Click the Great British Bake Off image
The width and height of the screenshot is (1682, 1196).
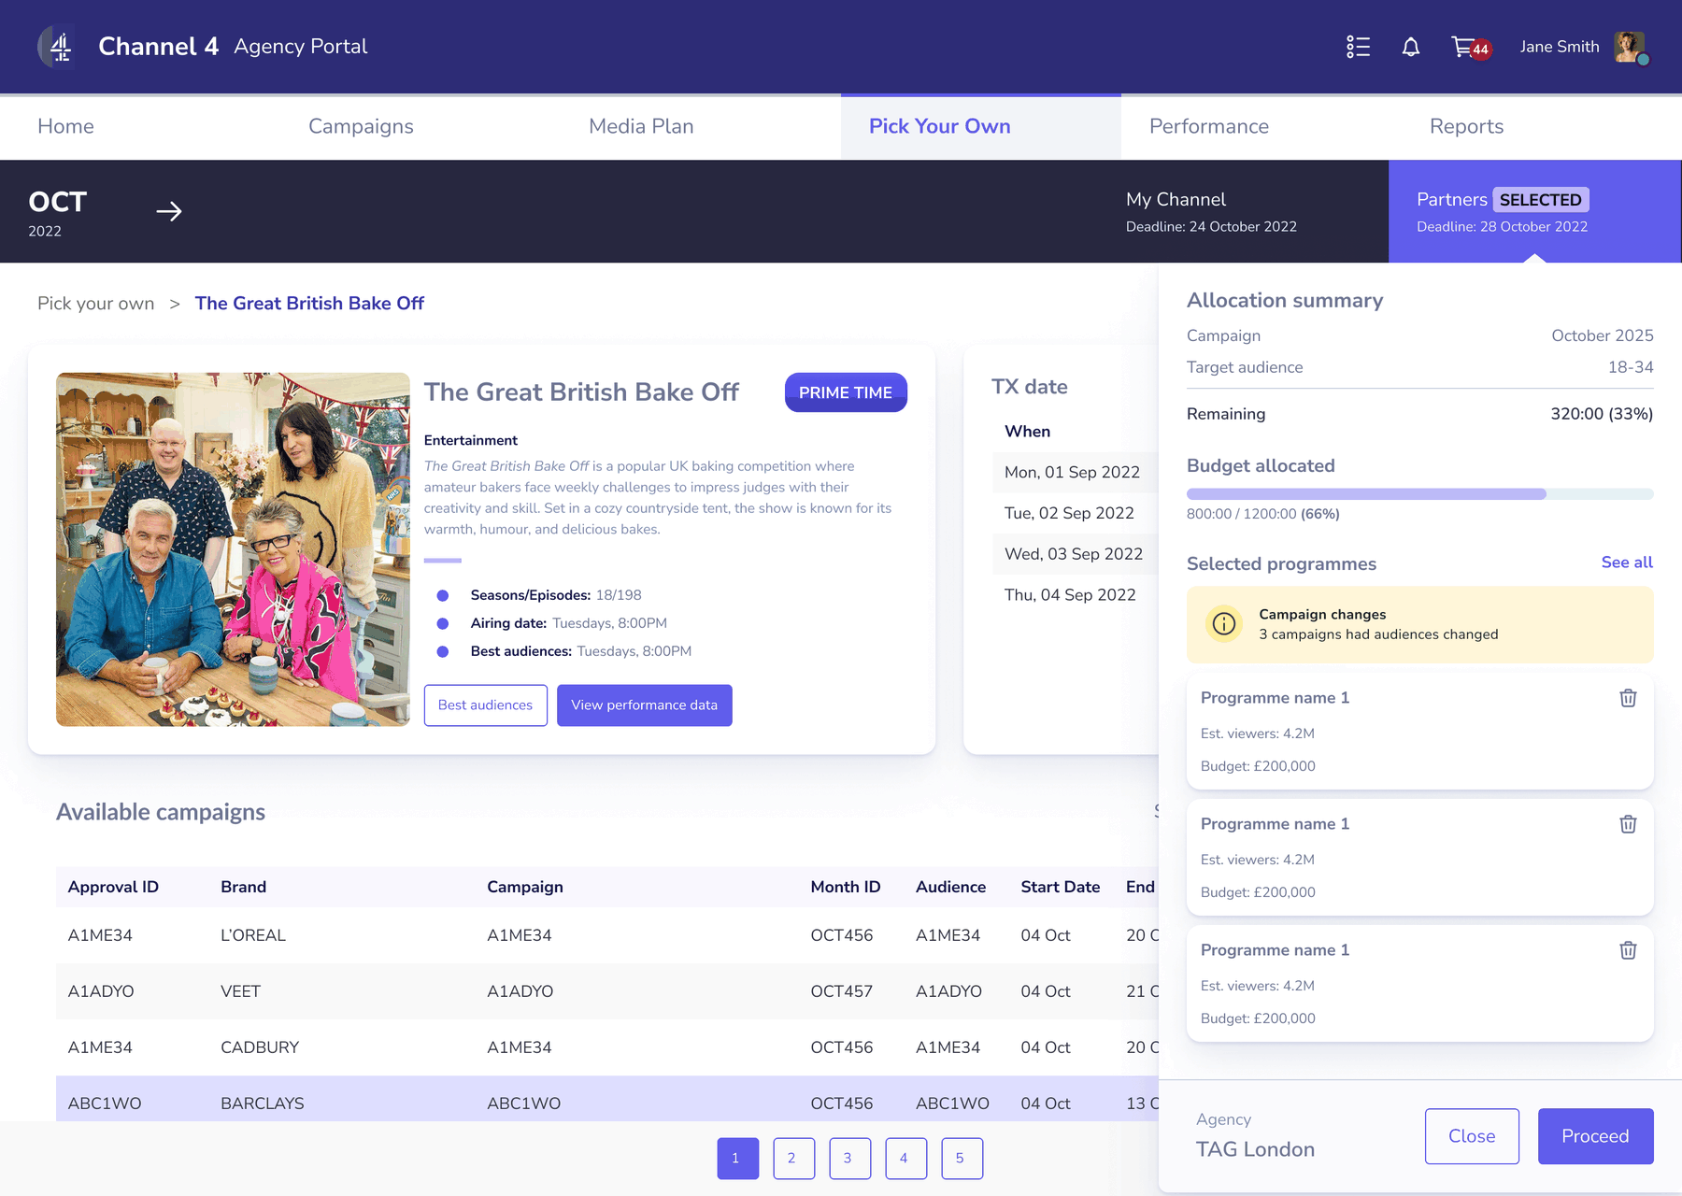pyautogui.click(x=233, y=549)
